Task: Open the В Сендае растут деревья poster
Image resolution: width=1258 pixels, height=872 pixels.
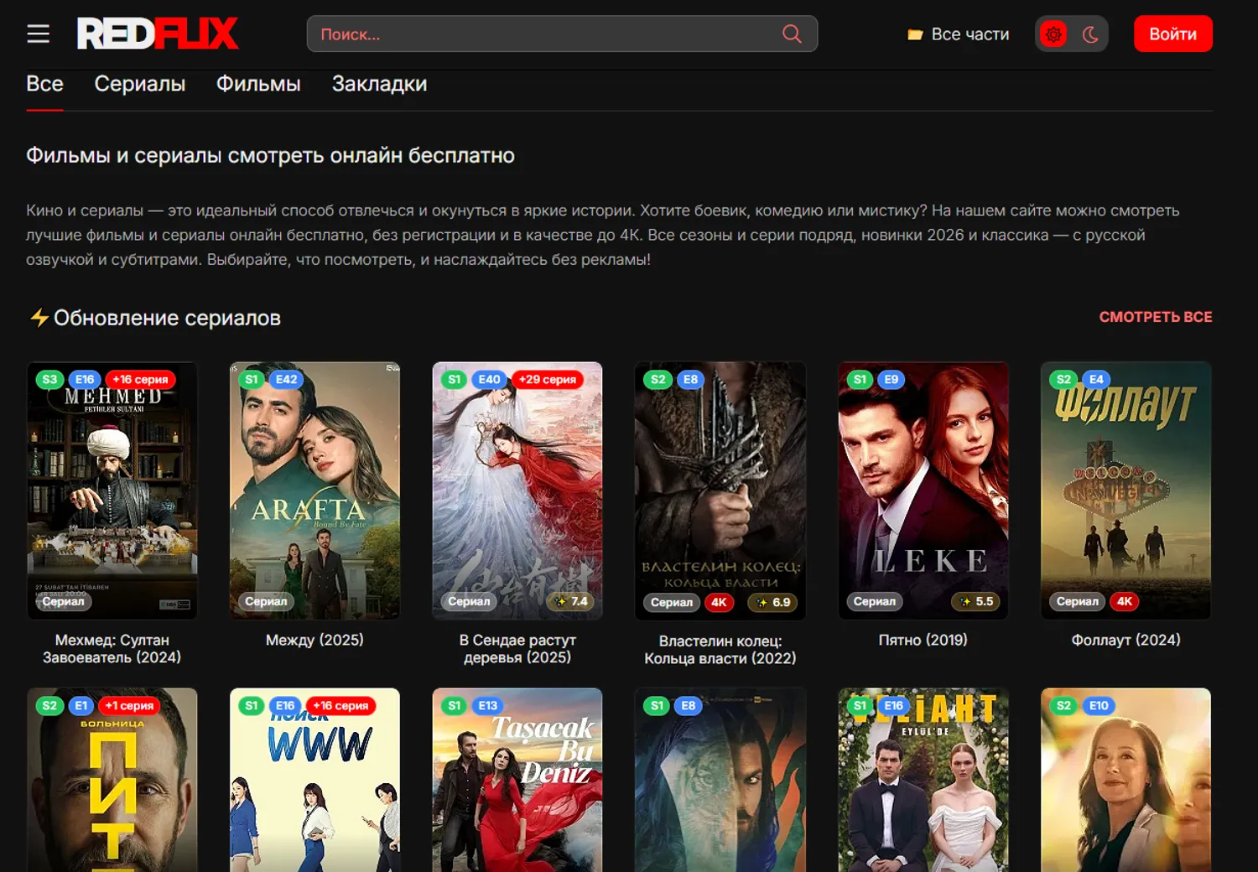Action: 517,490
